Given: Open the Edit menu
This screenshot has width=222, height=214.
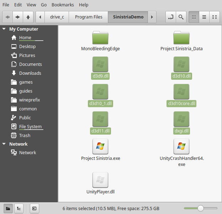Looking at the screenshot, I should (18, 5).
